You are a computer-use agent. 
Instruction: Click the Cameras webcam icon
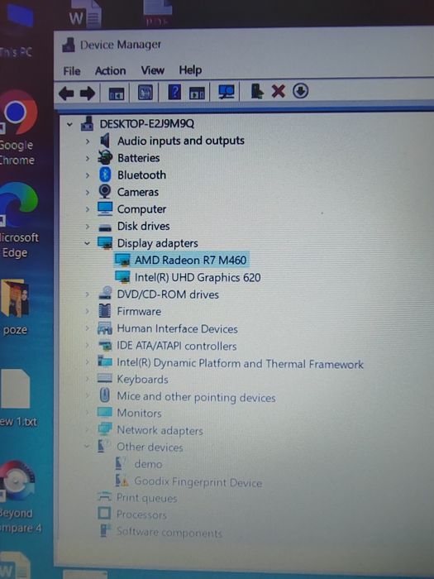pyautogui.click(x=105, y=192)
